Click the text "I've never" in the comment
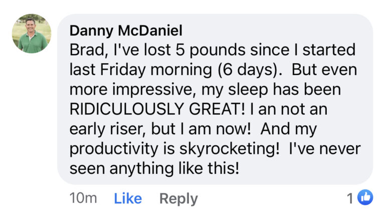Screen dimensions: 385x218 (x=325, y=149)
